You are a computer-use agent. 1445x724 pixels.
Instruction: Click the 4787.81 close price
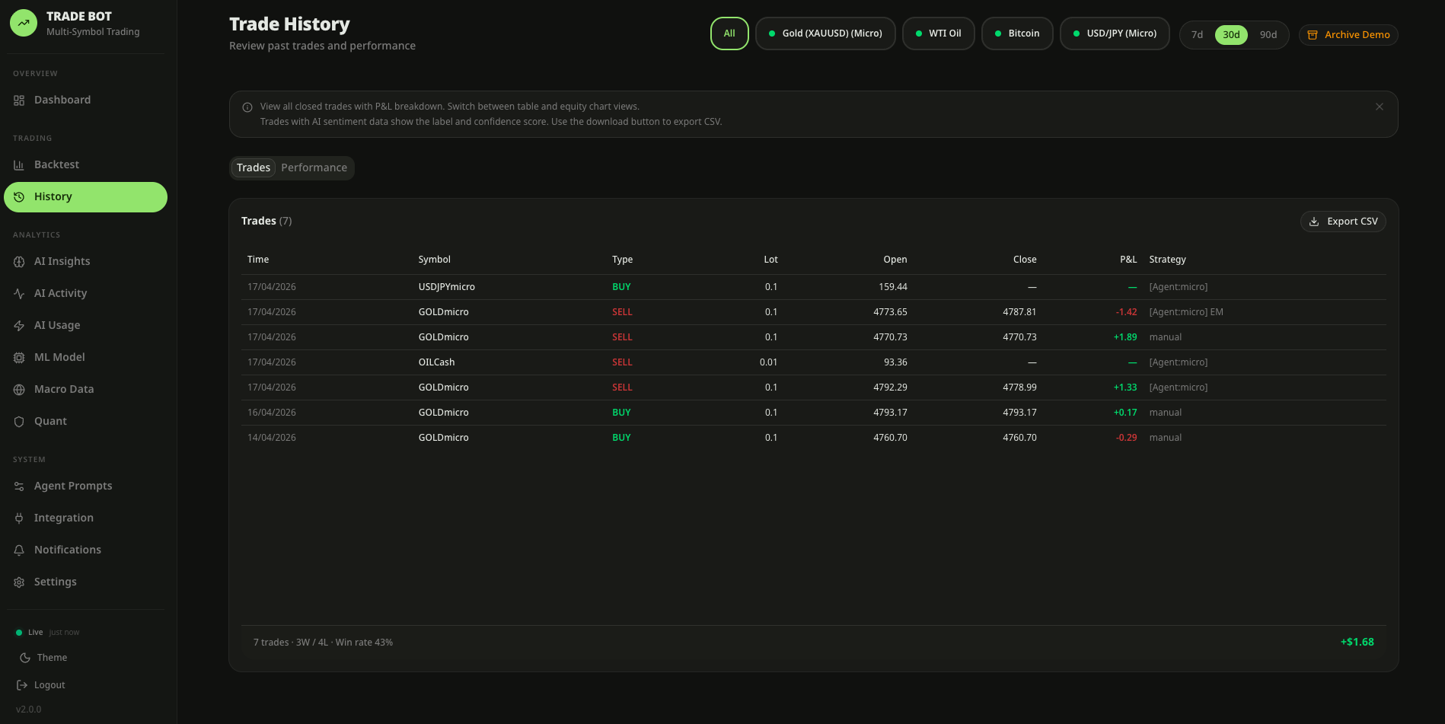click(x=1019, y=312)
